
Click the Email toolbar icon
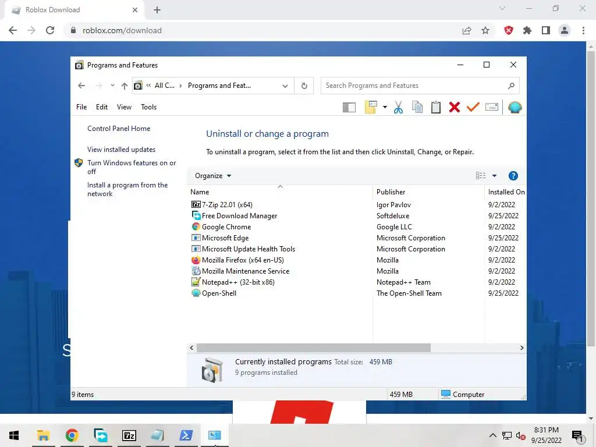coord(491,107)
